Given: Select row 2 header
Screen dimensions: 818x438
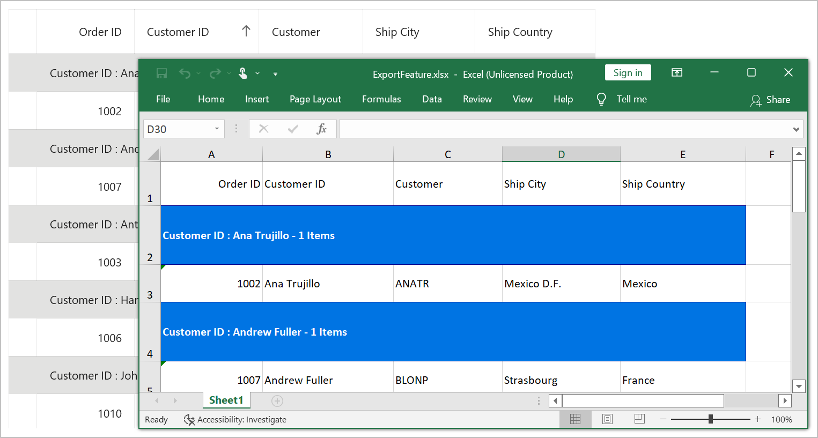Looking at the screenshot, I should pos(150,235).
